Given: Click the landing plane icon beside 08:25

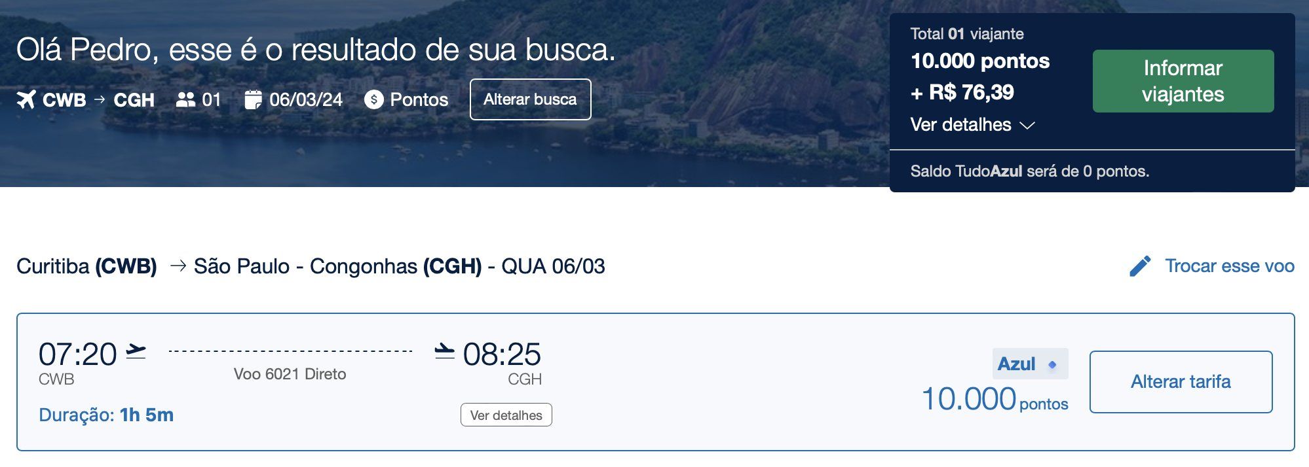Looking at the screenshot, I should pos(445,351).
